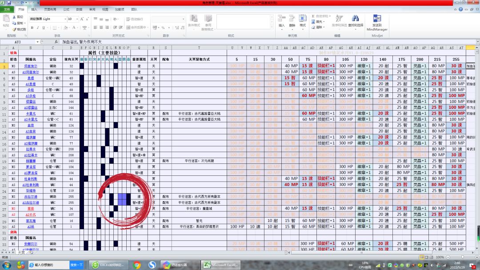Click the Format Painter (格式刷) icon

click(14, 29)
